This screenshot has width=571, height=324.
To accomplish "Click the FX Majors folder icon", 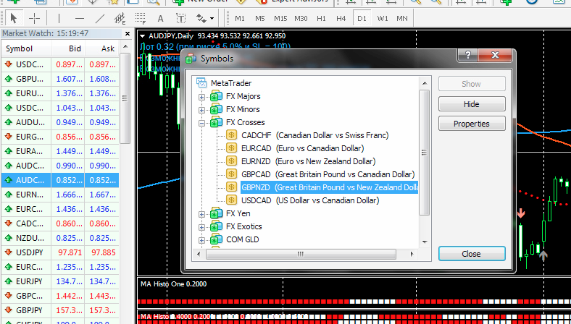I will tap(217, 96).
